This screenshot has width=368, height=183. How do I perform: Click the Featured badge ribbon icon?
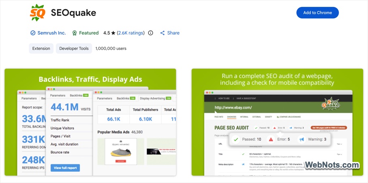click(75, 33)
